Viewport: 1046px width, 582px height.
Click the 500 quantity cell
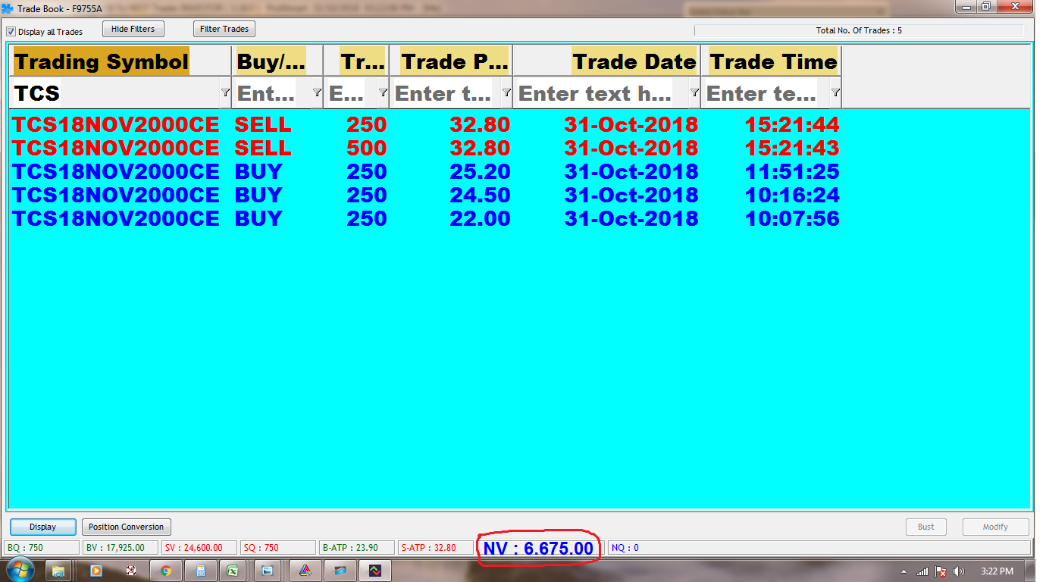pos(367,148)
